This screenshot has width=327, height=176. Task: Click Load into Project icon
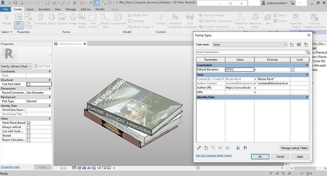(x=296, y=21)
